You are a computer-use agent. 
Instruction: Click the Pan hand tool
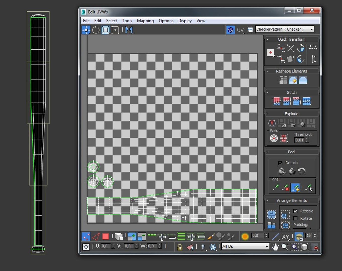tap(275, 247)
